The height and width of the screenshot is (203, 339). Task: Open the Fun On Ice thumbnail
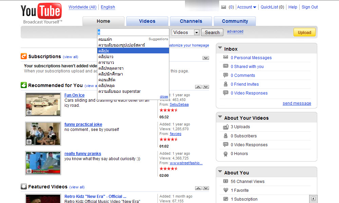[43, 105]
